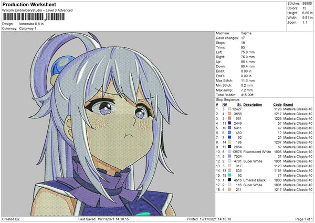Click the barcode under the worksheet title

coord(34,17)
